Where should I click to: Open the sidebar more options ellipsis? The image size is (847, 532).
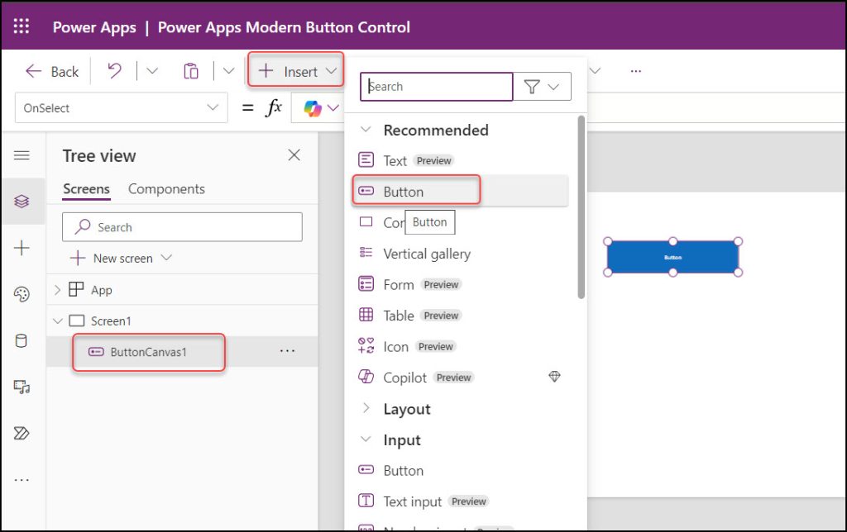tap(22, 480)
